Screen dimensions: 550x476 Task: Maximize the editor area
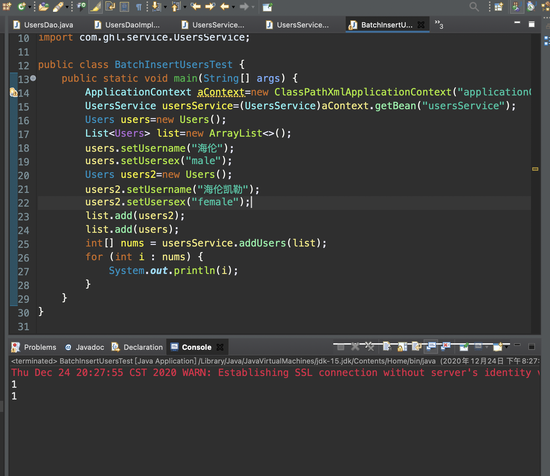(x=532, y=24)
